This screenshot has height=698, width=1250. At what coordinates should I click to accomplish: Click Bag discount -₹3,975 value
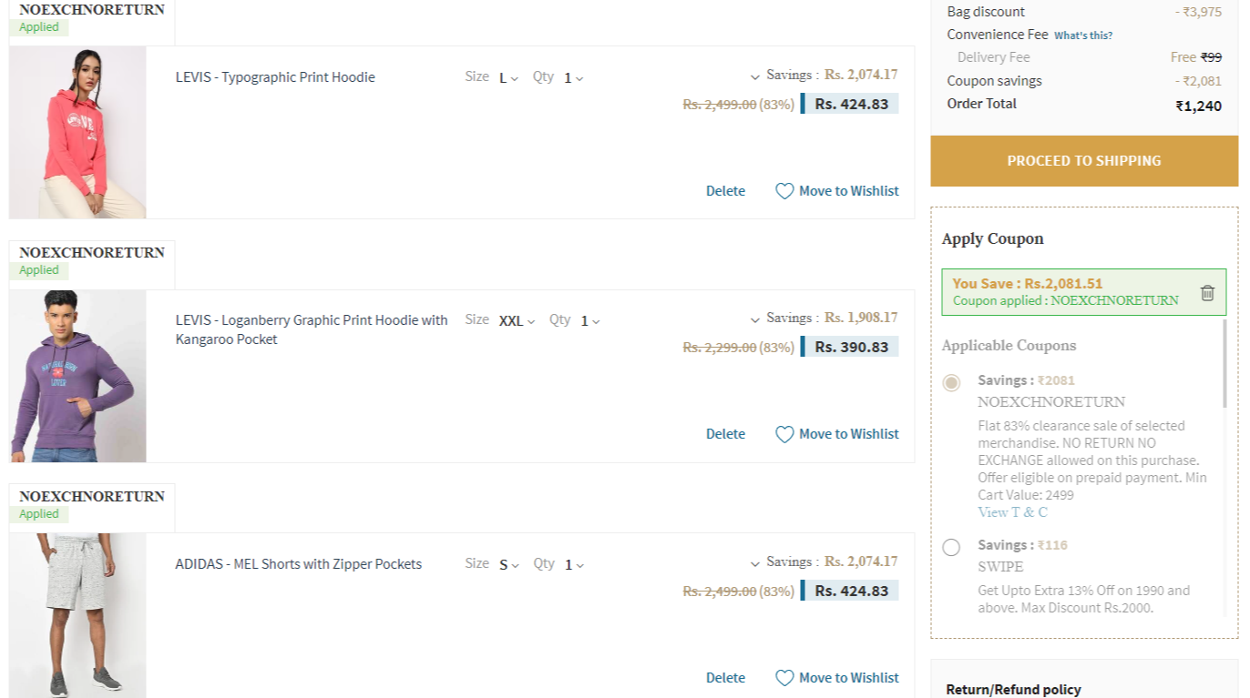(x=1198, y=12)
